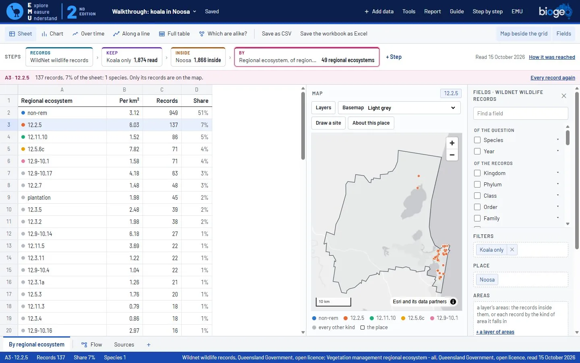Expand options arrow for Year field
The height and width of the screenshot is (363, 580).
point(558,151)
